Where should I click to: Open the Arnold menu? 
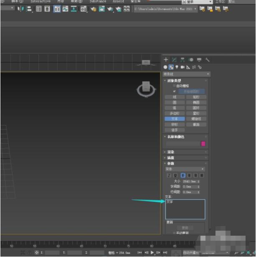(118, 2)
